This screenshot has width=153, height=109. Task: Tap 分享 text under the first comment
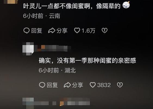pyautogui.click(x=62, y=31)
